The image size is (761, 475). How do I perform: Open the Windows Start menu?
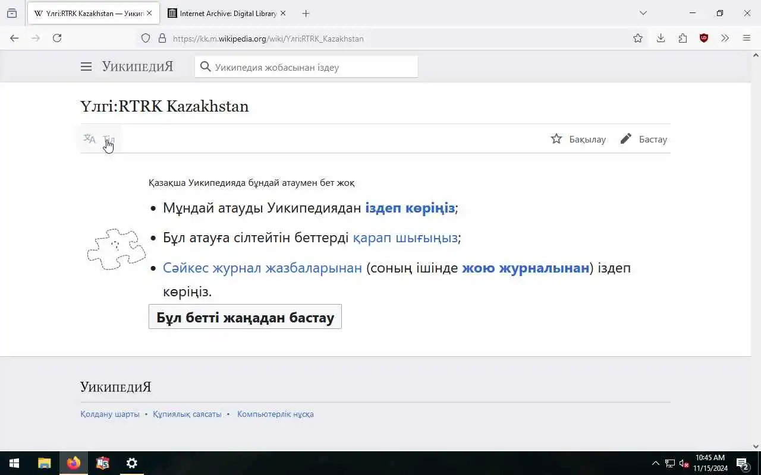[14, 463]
